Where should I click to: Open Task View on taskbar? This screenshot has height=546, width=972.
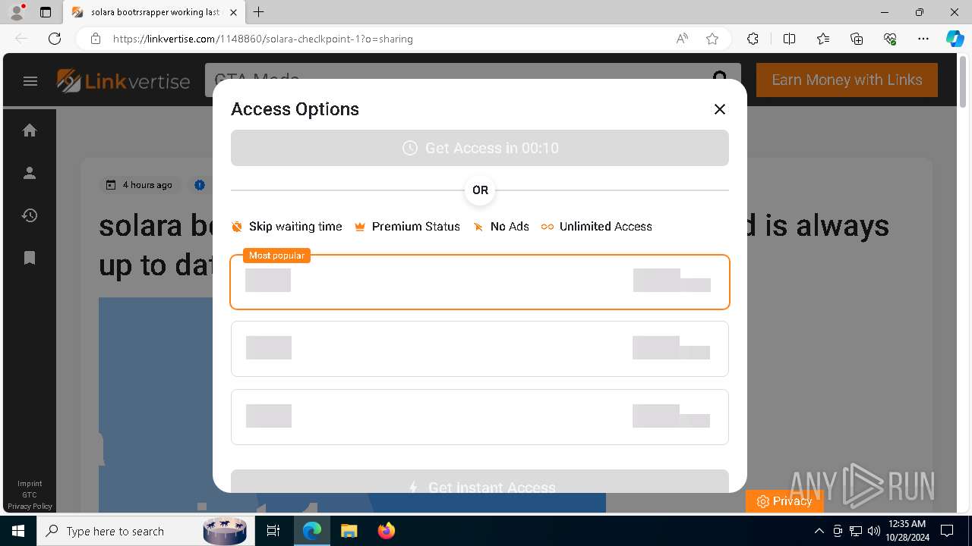tap(273, 531)
